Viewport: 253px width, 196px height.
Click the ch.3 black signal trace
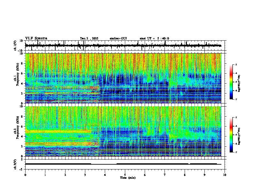coord(123,164)
